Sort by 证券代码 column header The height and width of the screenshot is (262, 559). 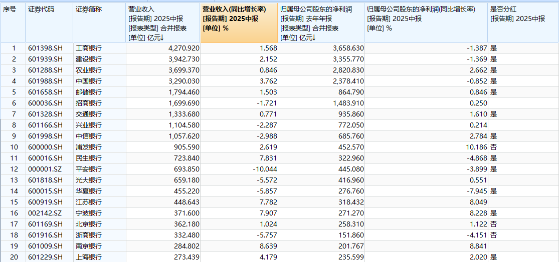50,22
